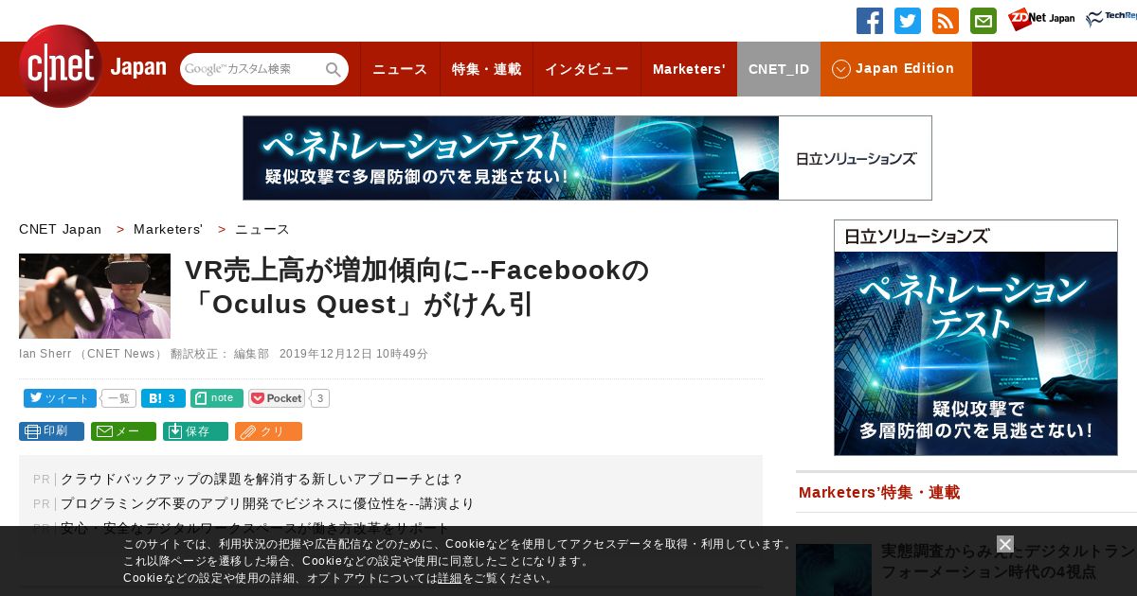This screenshot has width=1137, height=596.
Task: Open the CNET_ID tab
Action: (779, 69)
